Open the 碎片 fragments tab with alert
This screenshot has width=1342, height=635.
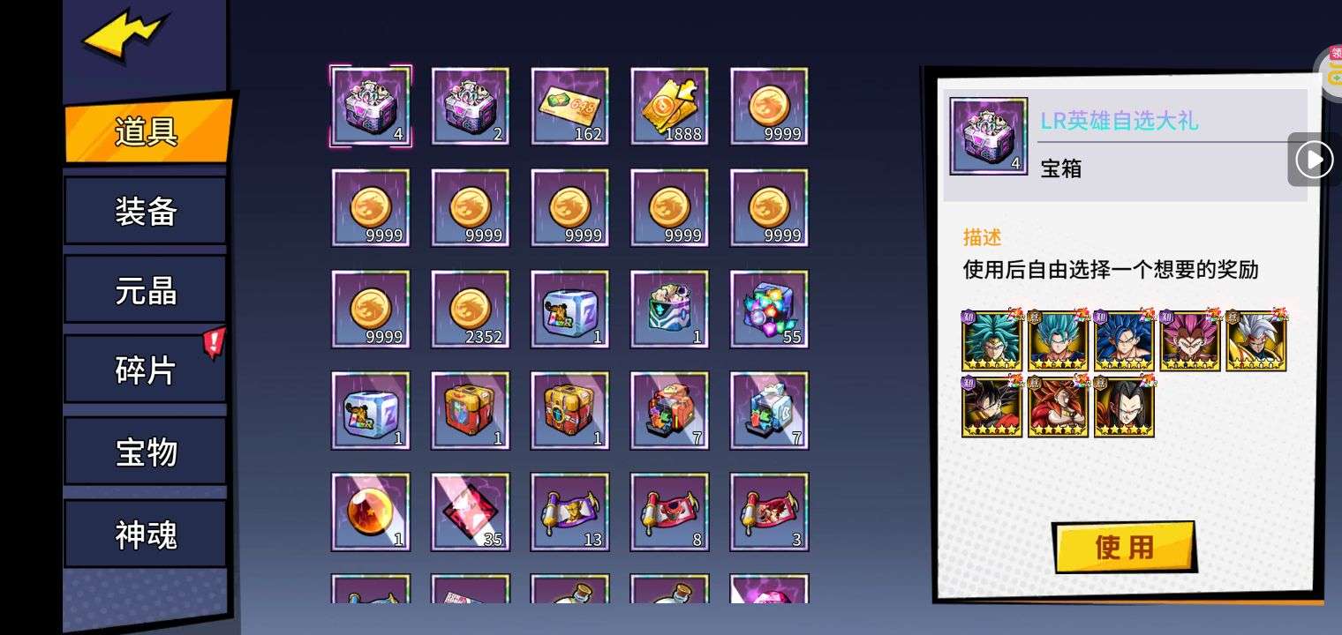pos(146,370)
